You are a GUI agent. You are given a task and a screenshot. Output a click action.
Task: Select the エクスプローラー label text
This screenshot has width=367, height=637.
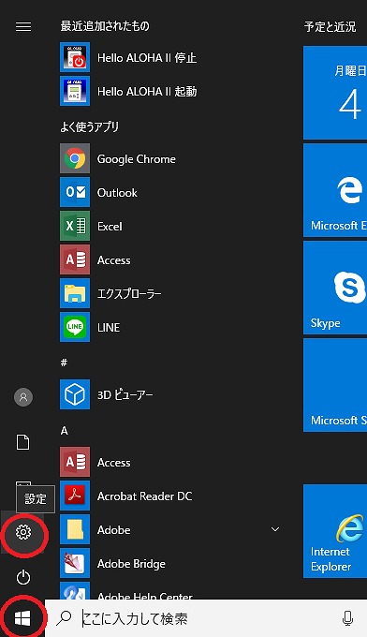pyautogui.click(x=129, y=294)
